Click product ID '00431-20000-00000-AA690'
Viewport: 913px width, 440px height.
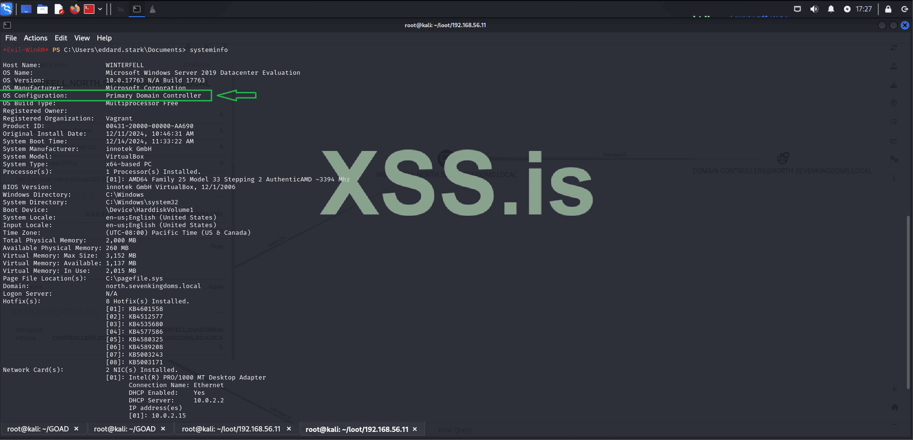click(x=150, y=126)
